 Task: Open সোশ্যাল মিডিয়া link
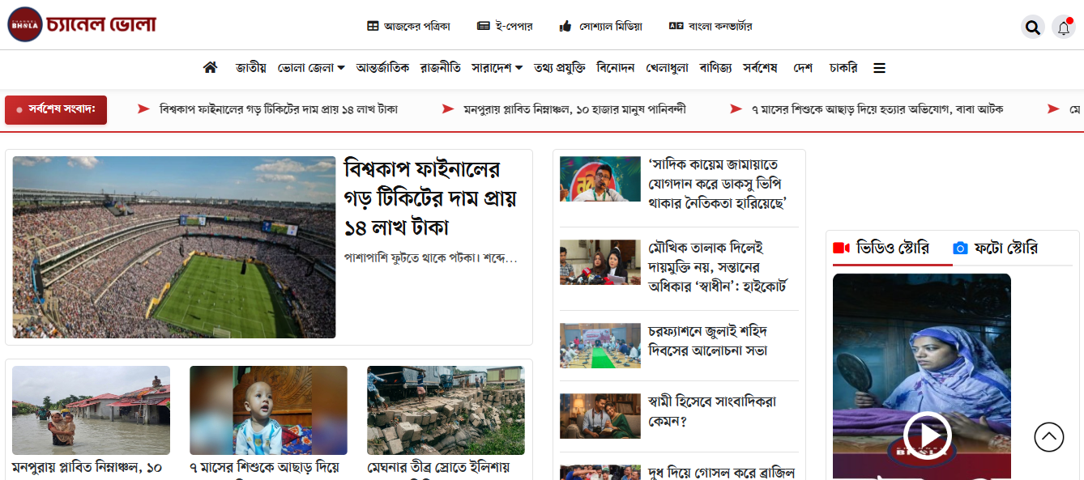coord(600,26)
